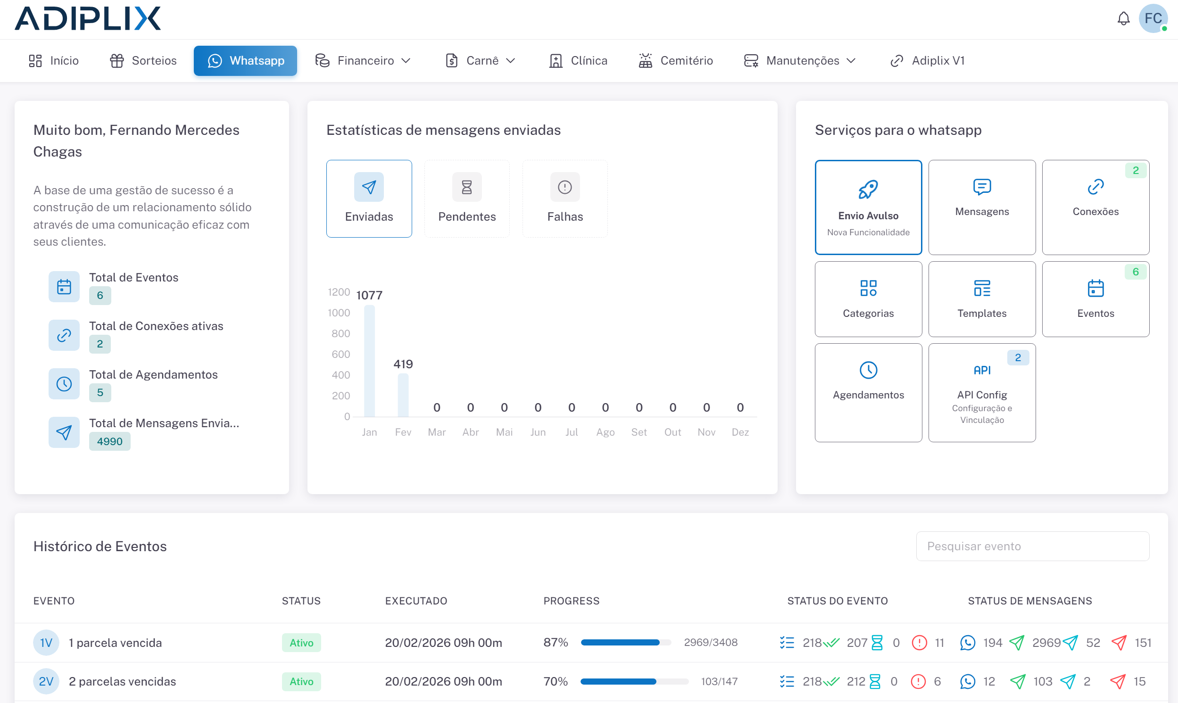Screen dimensions: 1178x703
Task: Expand the Financeiro dropdown menu
Action: coord(363,61)
